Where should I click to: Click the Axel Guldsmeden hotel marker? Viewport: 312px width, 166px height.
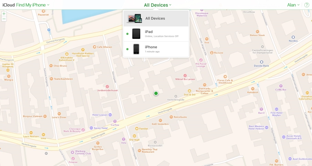click(290, 159)
